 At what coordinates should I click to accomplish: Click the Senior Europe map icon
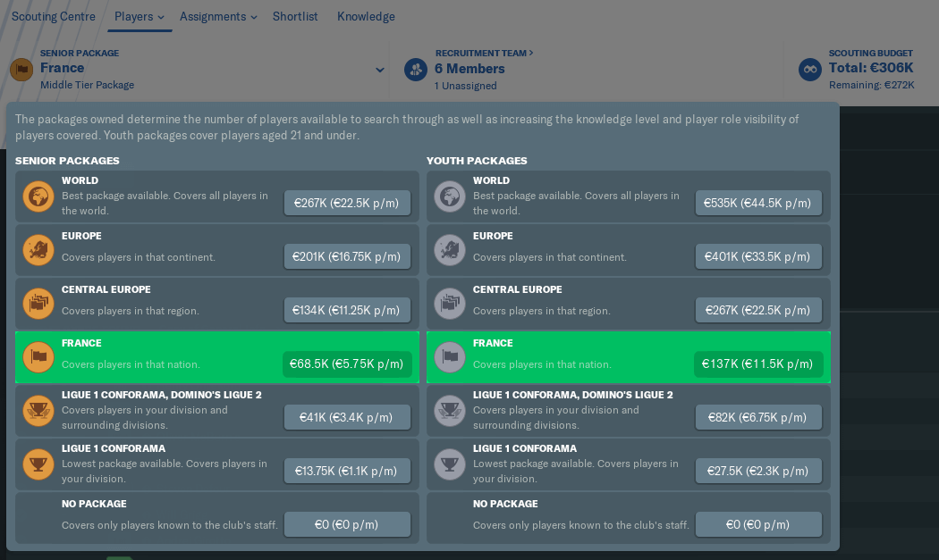[38, 250]
